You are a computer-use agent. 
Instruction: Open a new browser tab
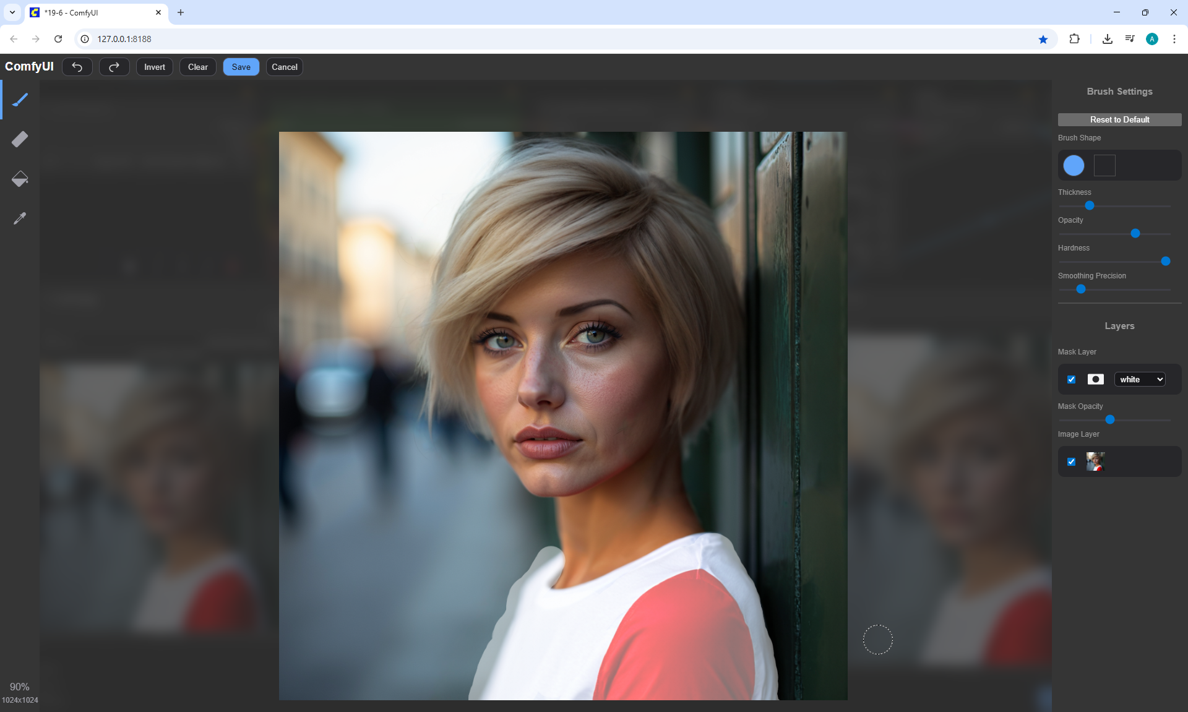(181, 12)
